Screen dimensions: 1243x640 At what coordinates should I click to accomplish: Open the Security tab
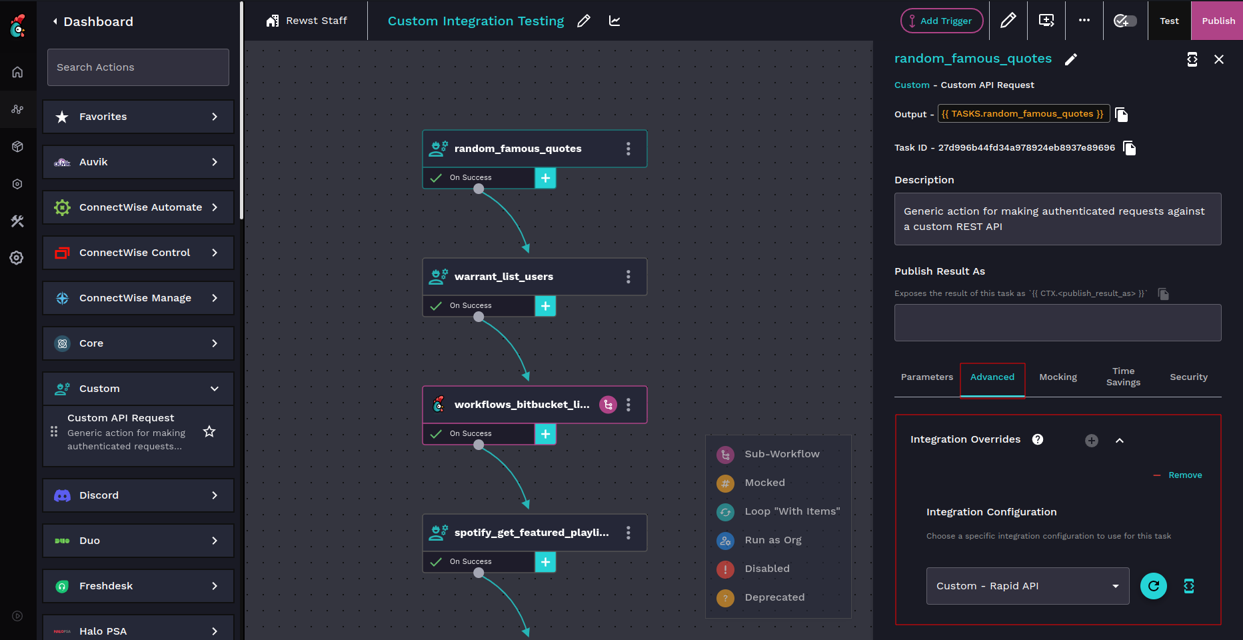pyautogui.click(x=1188, y=377)
